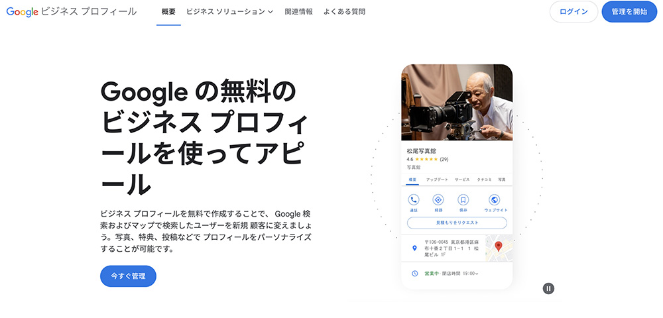The image size is (663, 318).
Task: Select the 概要 tab in phone mockup
Action: click(412, 180)
